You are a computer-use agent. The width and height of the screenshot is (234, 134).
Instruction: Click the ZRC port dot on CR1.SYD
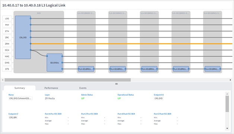point(31,37)
